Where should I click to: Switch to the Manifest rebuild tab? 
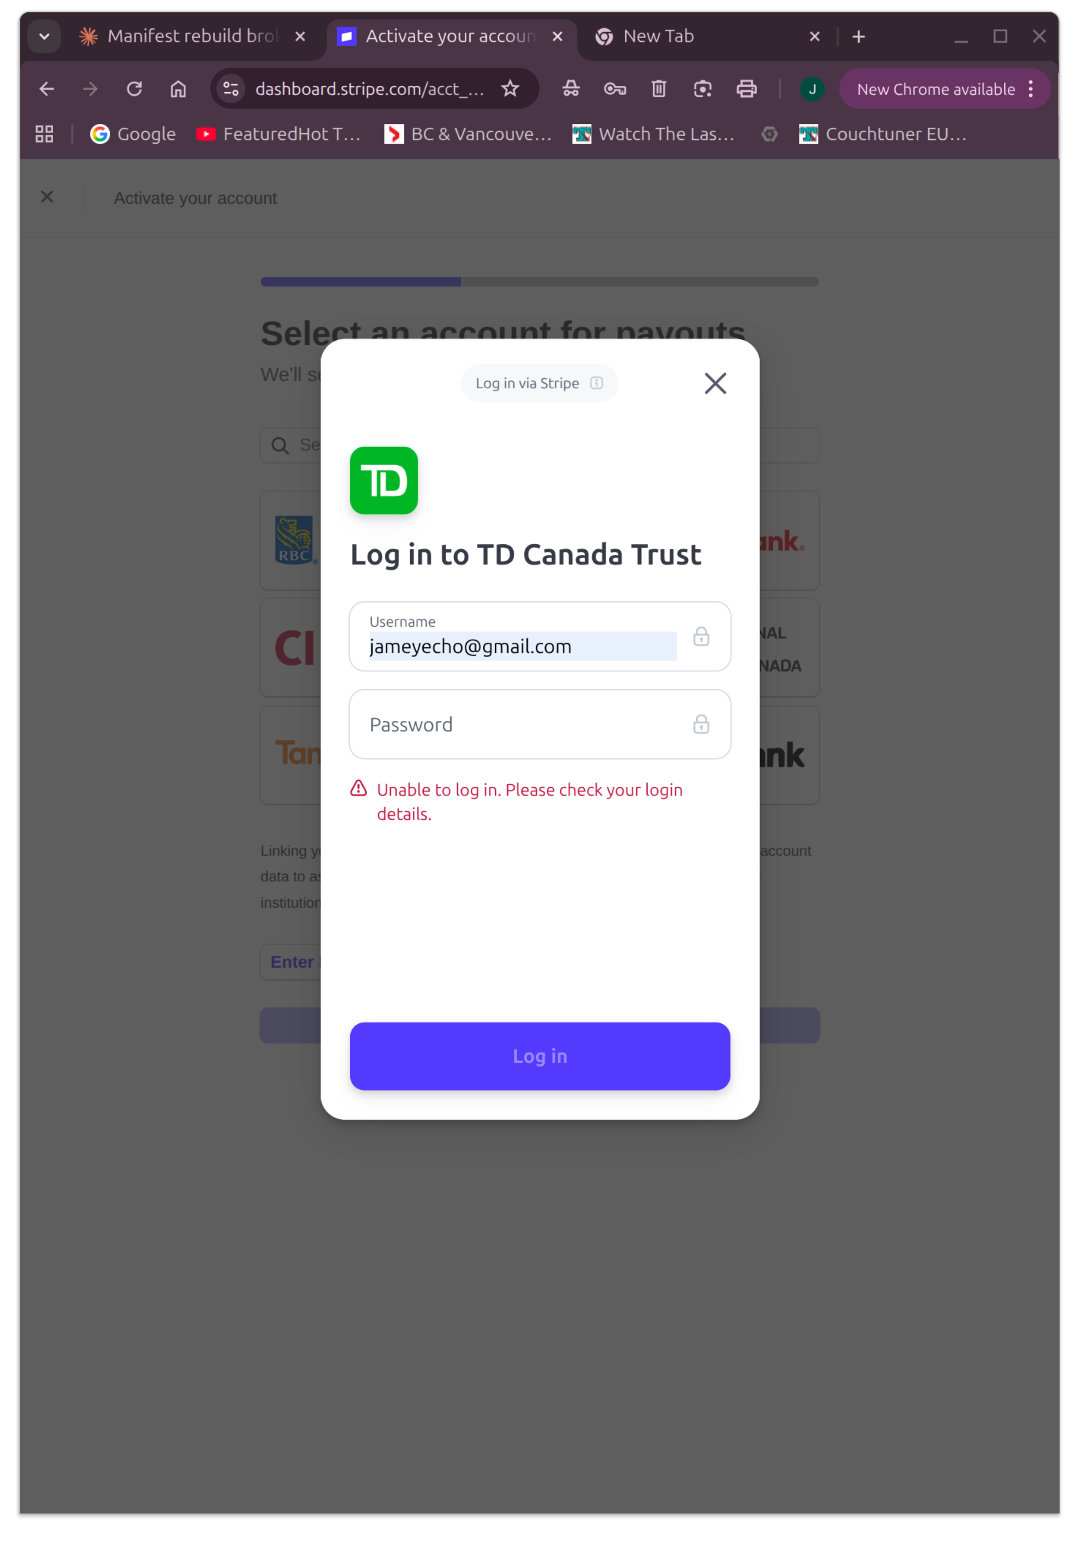[x=193, y=37]
